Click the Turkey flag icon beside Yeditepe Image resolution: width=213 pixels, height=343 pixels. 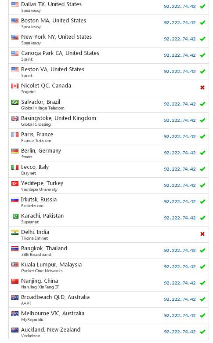[15, 183]
